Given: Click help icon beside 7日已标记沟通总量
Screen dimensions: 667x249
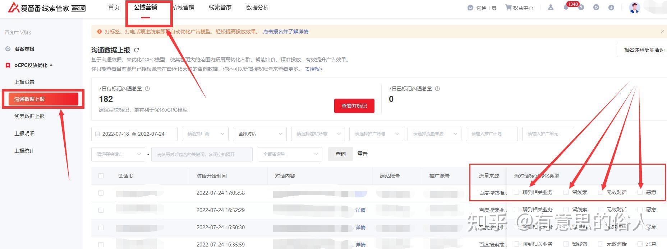Looking at the screenshot, I should 437,89.
